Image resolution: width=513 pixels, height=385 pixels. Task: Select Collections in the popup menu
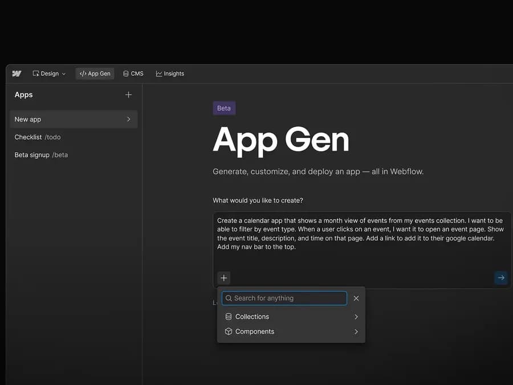point(291,317)
